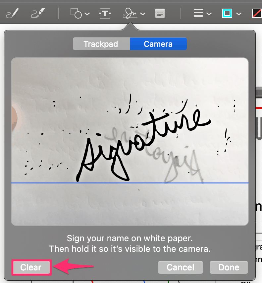The width and height of the screenshot is (262, 283).
Task: Click the Cancel button
Action: pyautogui.click(x=181, y=267)
